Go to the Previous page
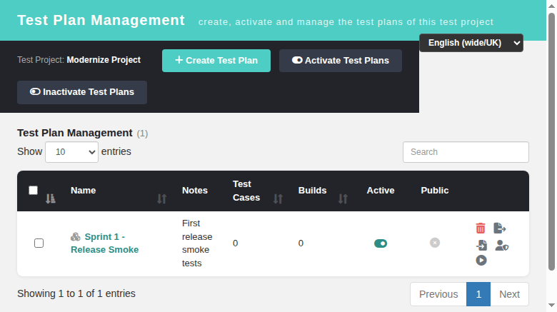 pyautogui.click(x=438, y=294)
